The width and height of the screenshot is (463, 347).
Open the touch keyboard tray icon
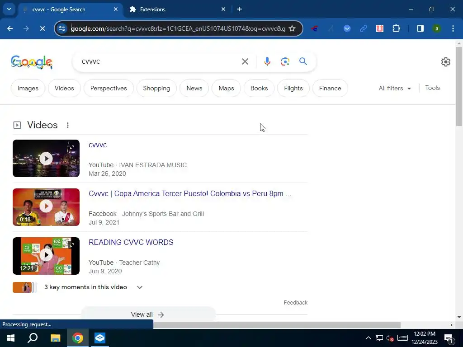click(x=402, y=338)
